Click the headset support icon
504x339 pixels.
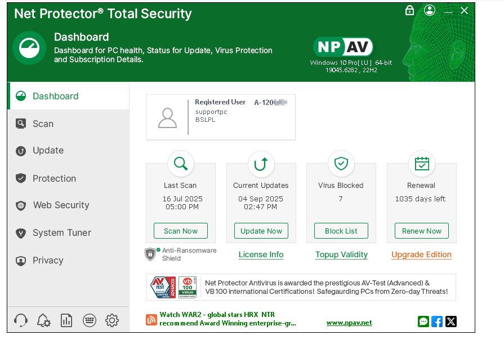coord(21,320)
